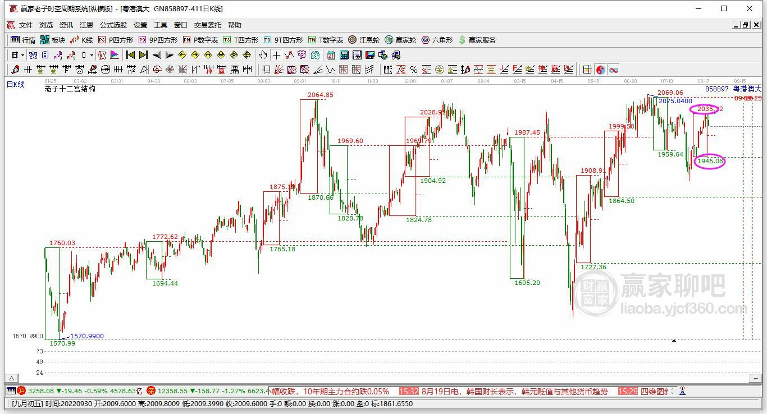Screen dimensions: 767x414
Task: Open the T四方形 tool
Action: pos(241,40)
